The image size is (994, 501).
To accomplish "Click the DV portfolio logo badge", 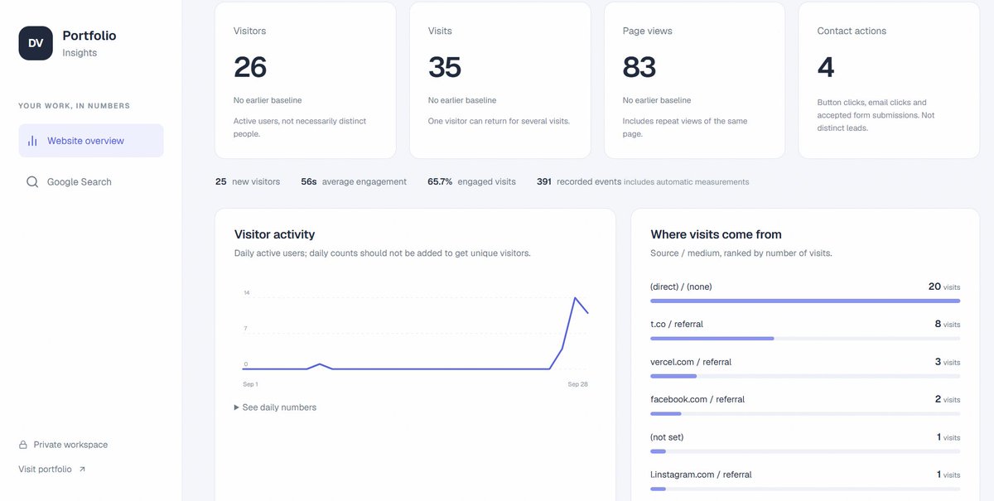I will coord(36,43).
